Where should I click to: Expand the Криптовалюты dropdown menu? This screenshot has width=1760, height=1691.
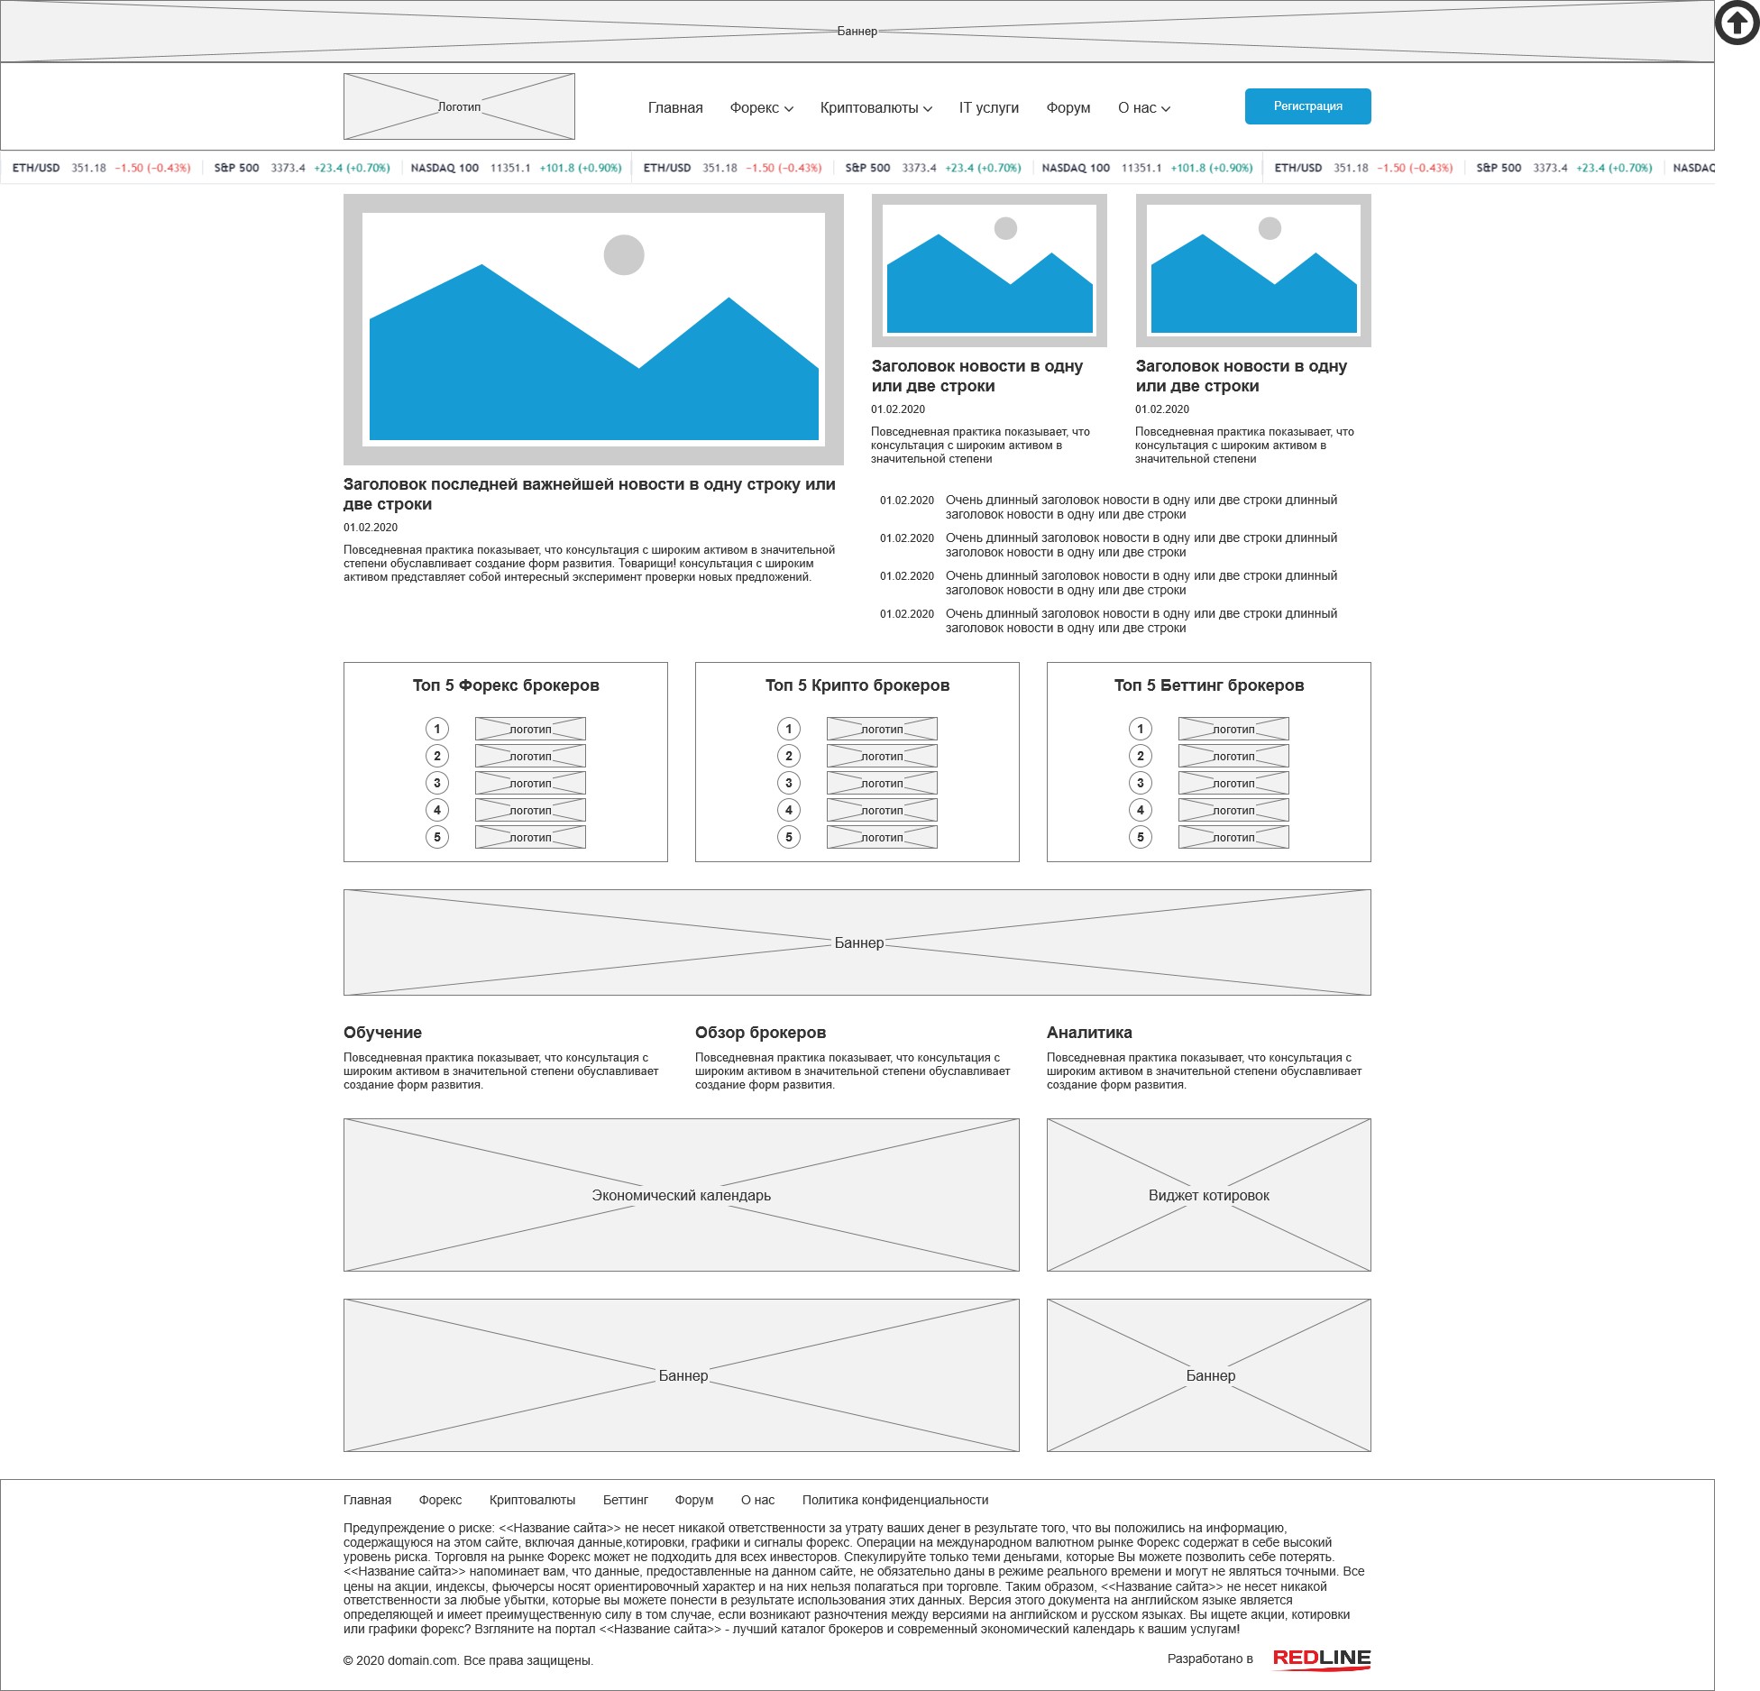coord(876,108)
